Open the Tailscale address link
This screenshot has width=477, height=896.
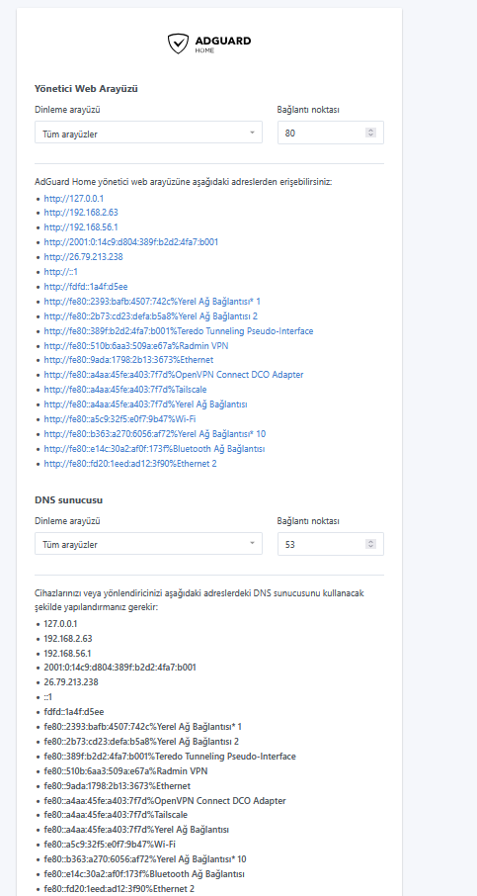click(125, 390)
